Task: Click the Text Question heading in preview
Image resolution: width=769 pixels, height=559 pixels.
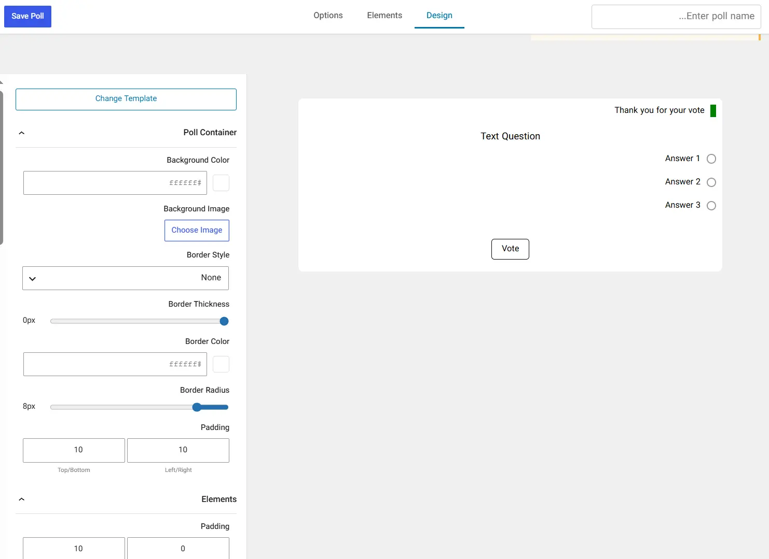Action: click(x=510, y=136)
